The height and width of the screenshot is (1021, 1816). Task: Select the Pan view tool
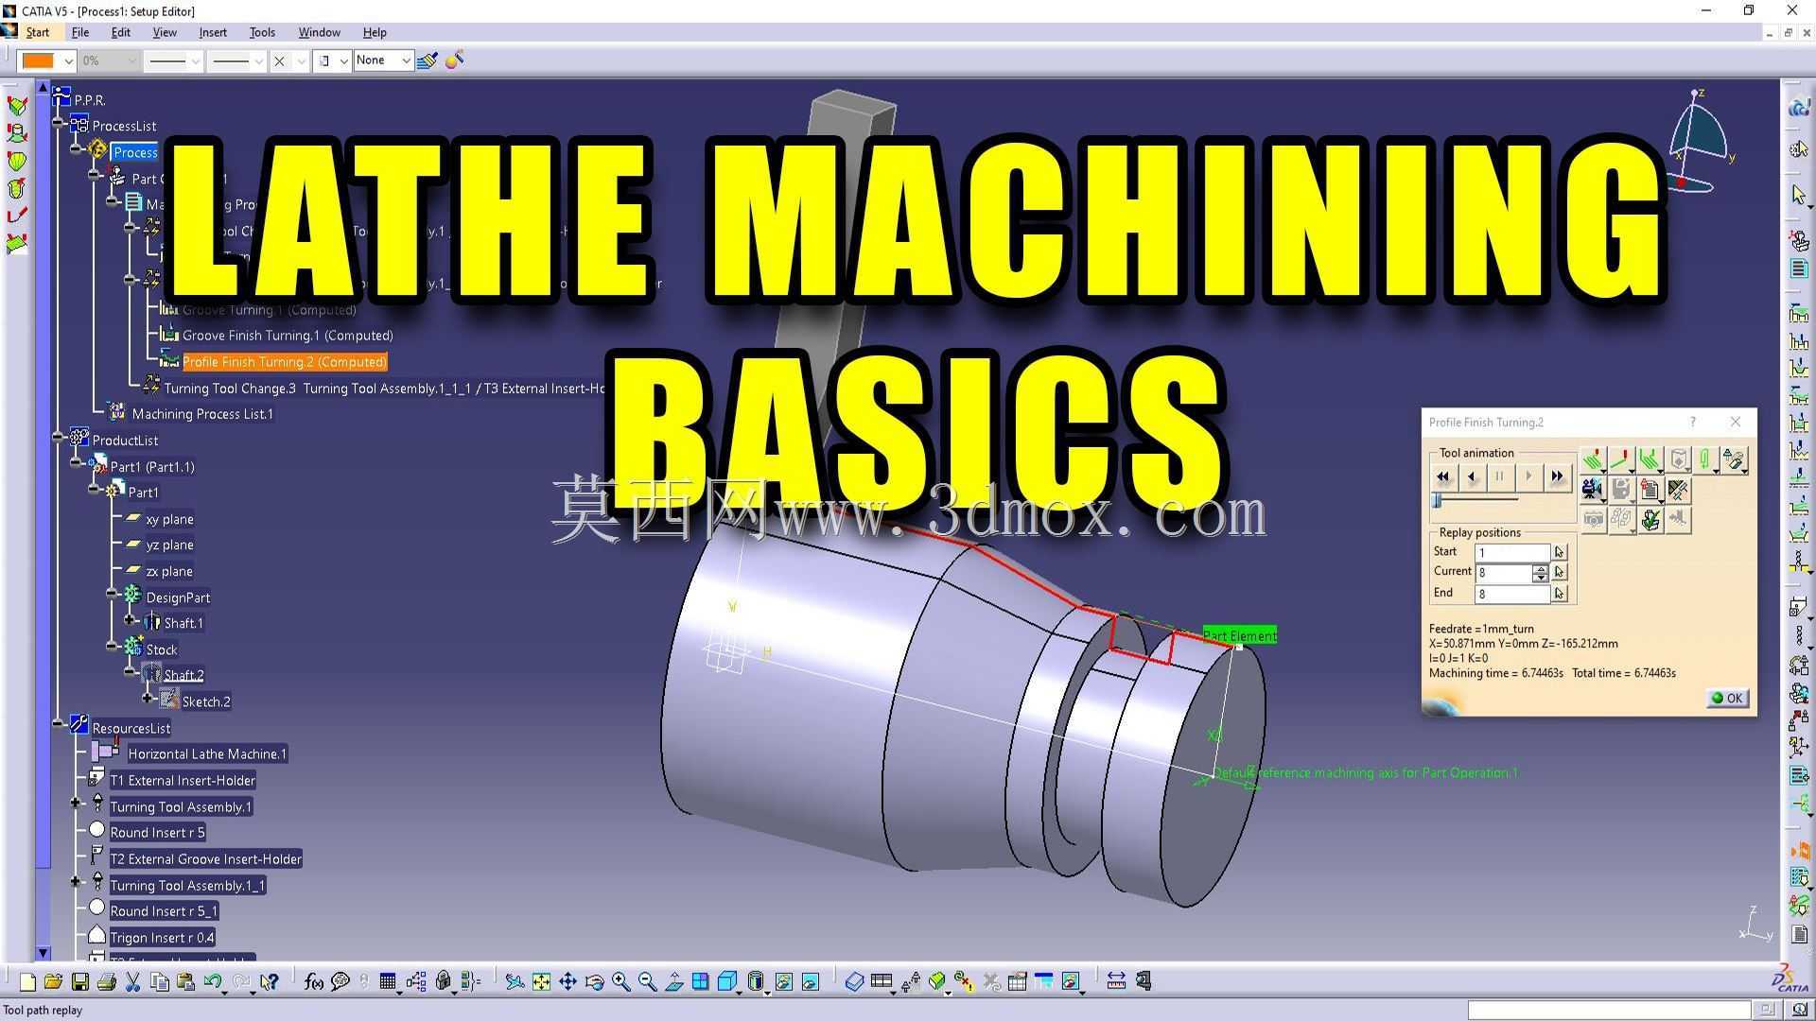(x=567, y=982)
